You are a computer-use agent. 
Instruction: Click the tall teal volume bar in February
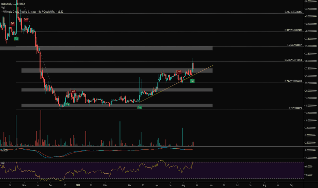point(120,134)
